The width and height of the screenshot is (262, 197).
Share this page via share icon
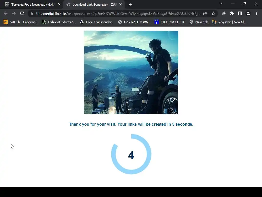pos(205,14)
